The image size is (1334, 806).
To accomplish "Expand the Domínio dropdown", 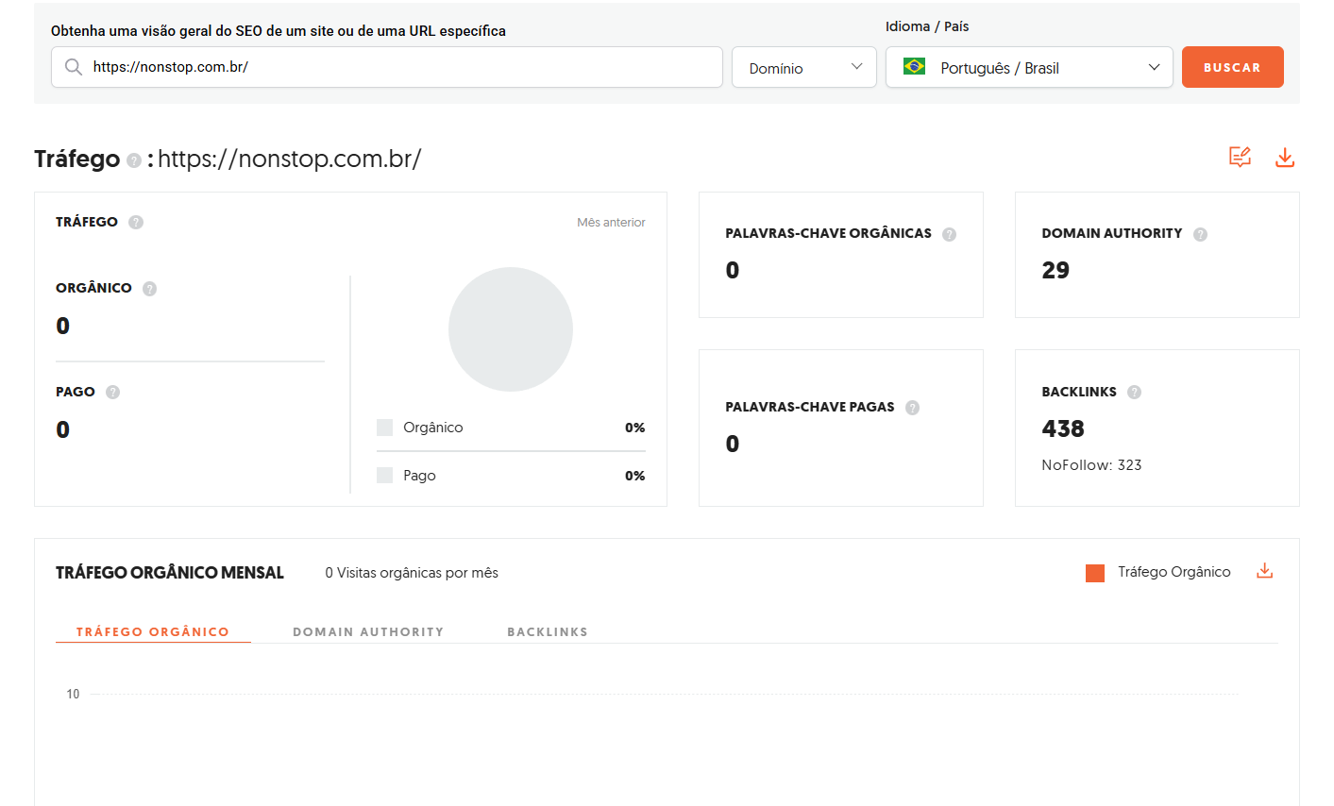I will tap(803, 68).
